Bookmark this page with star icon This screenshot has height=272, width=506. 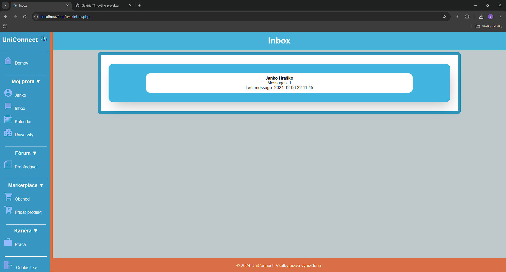(444, 17)
